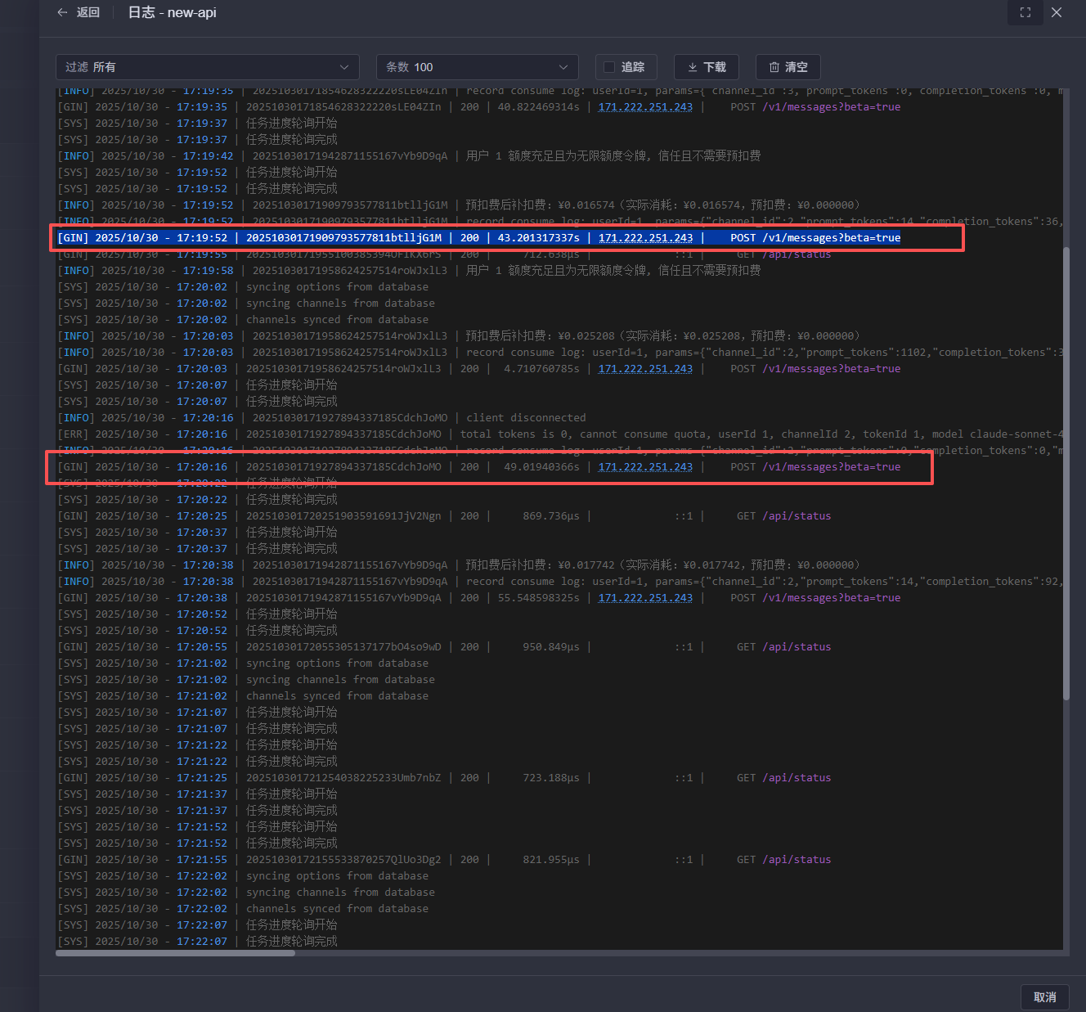The image size is (1086, 1012).
Task: Open IP link in the 17:20:03 GIN row
Action: (645, 369)
